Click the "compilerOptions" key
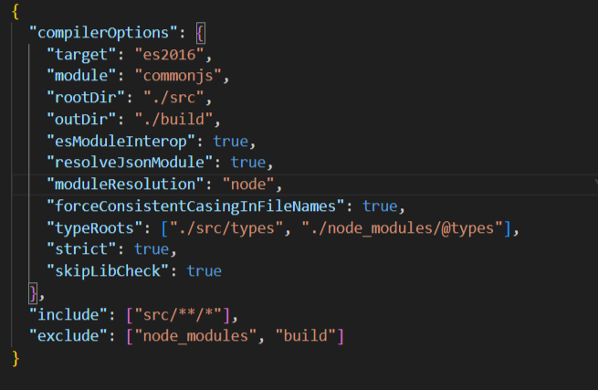The image size is (598, 390). [x=103, y=33]
